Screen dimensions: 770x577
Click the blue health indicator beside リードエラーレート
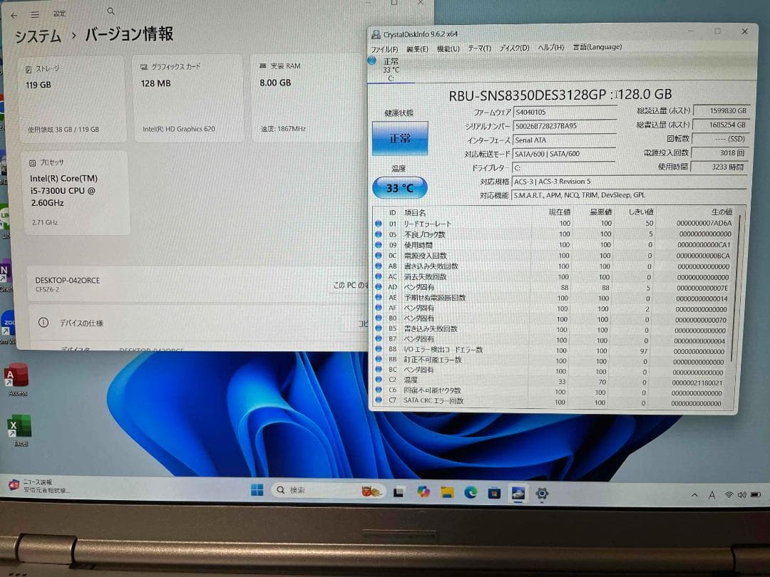(x=378, y=224)
